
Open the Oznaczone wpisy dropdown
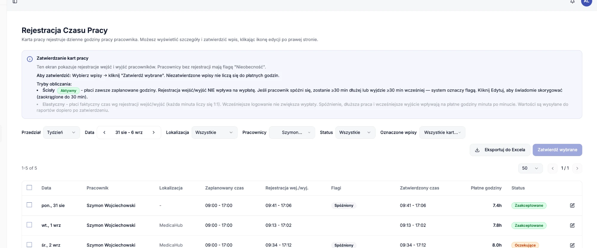(x=442, y=133)
